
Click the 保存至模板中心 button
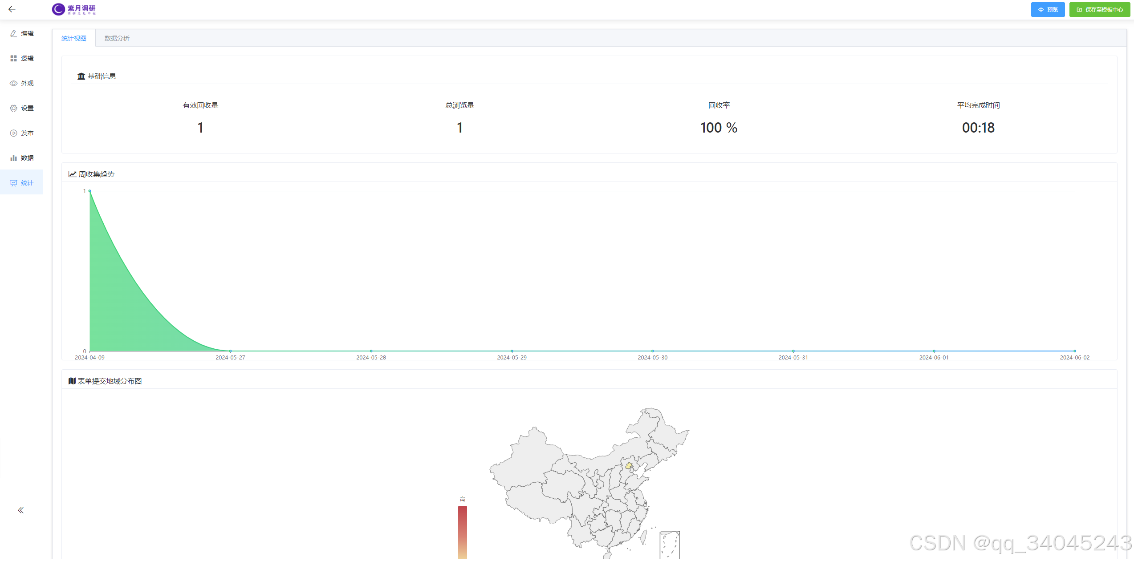[x=1099, y=9]
